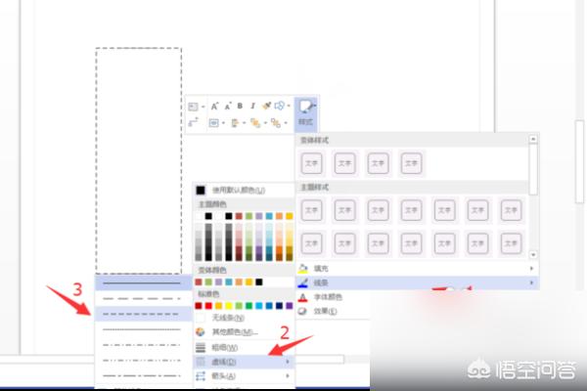Image resolution: width=587 pixels, height=391 pixels.
Task: Select the highlighted dashed line style
Action: (142, 314)
